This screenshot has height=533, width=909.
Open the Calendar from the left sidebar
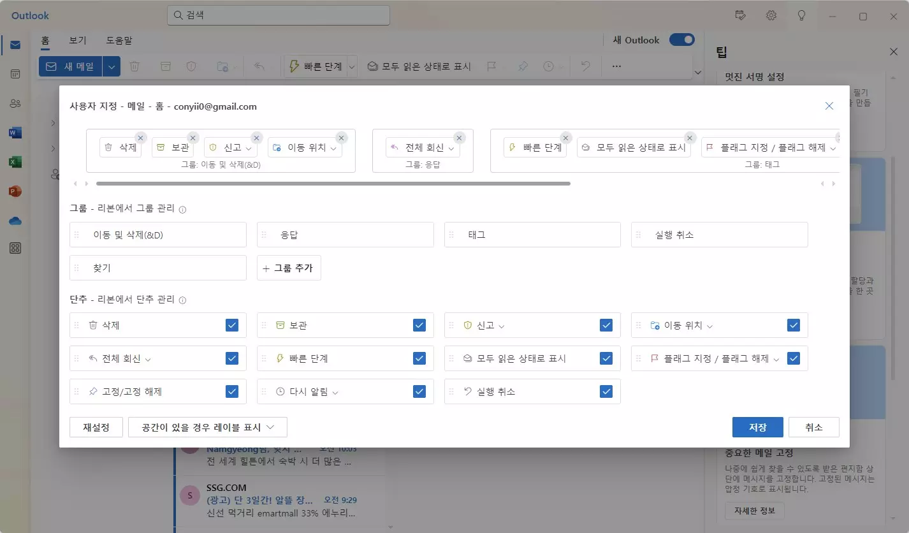click(x=15, y=73)
